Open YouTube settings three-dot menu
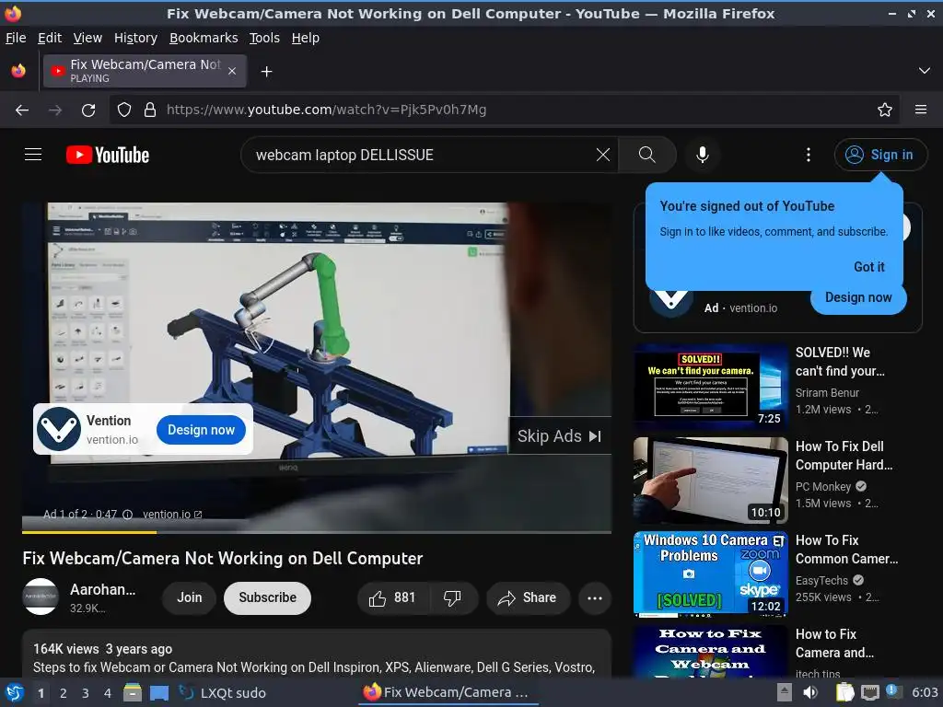 (808, 155)
